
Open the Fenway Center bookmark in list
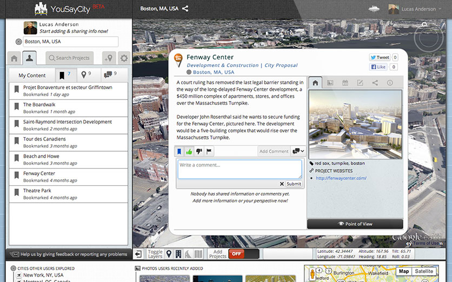coord(69,177)
